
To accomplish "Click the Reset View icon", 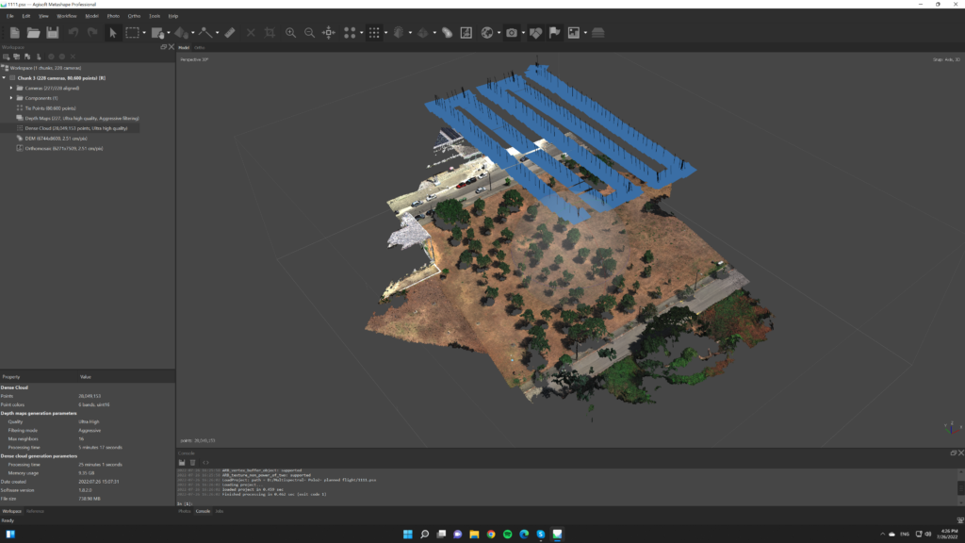I will (x=329, y=33).
